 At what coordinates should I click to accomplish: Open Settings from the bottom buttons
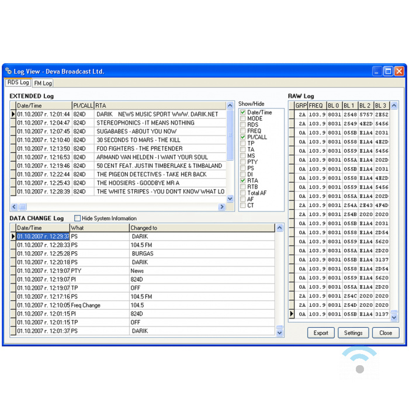point(353,333)
